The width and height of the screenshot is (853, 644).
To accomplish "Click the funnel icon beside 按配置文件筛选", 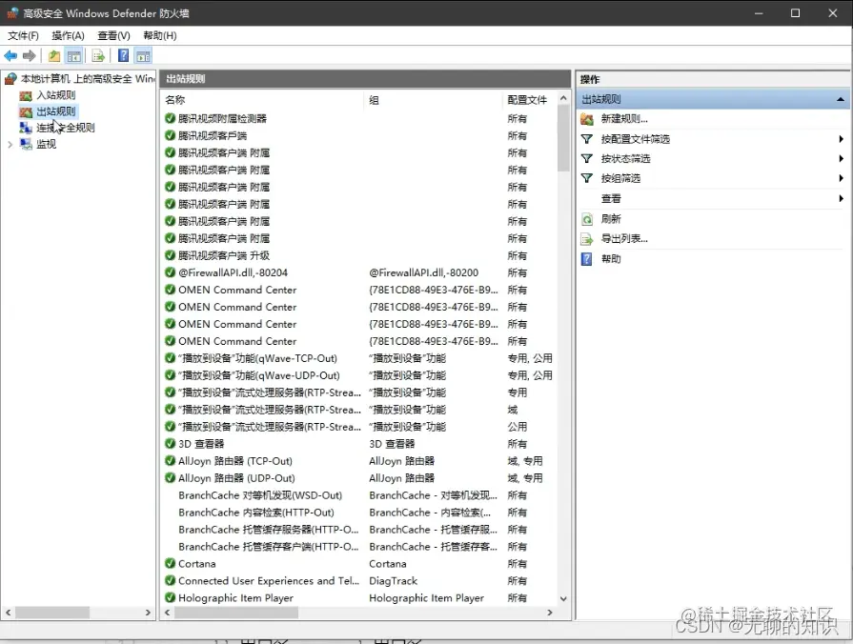I will pyautogui.click(x=586, y=139).
